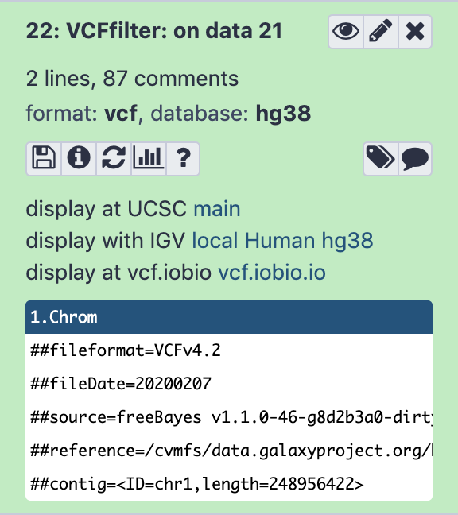The height and width of the screenshot is (515, 458).
Task: Delete dataset with the X icon
Action: [x=415, y=32]
